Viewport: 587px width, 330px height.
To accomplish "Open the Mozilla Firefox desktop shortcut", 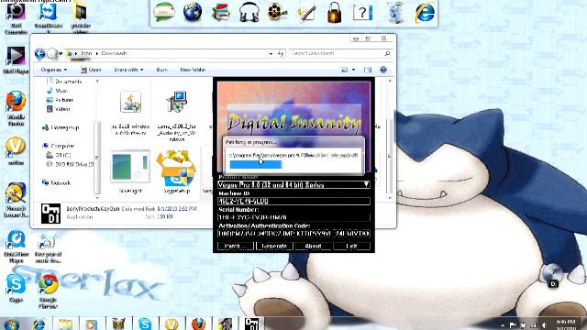I will click(x=16, y=108).
